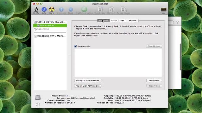Click Verify Disk Permissions button
The height and width of the screenshot is (113, 202).
click(x=88, y=81)
